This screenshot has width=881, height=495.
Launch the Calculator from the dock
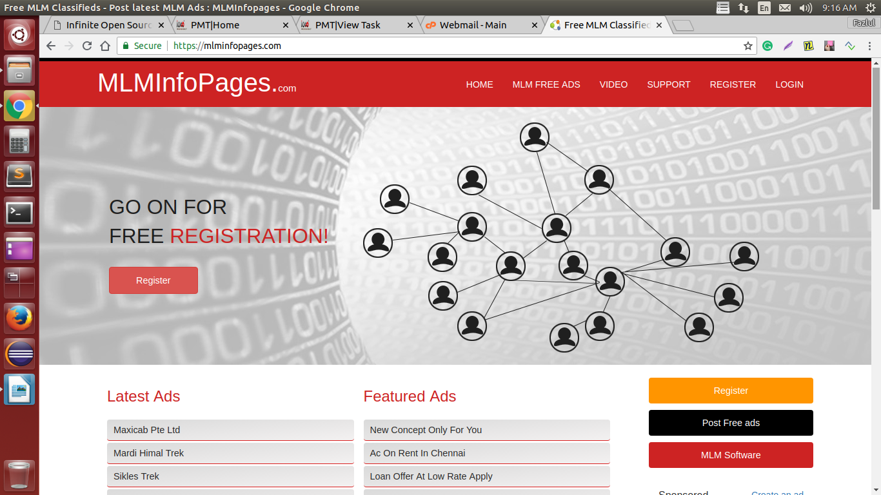[x=19, y=141]
